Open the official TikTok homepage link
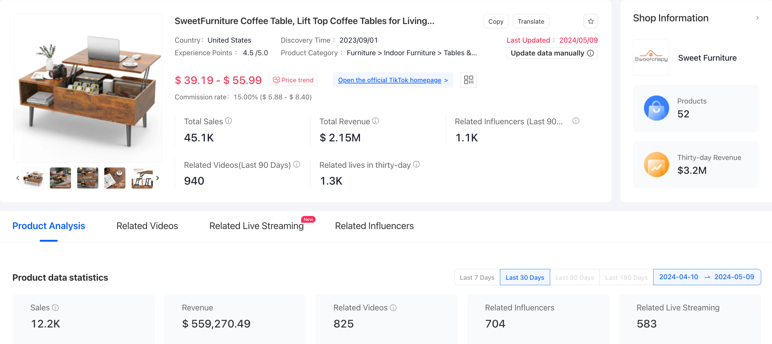 393,80
